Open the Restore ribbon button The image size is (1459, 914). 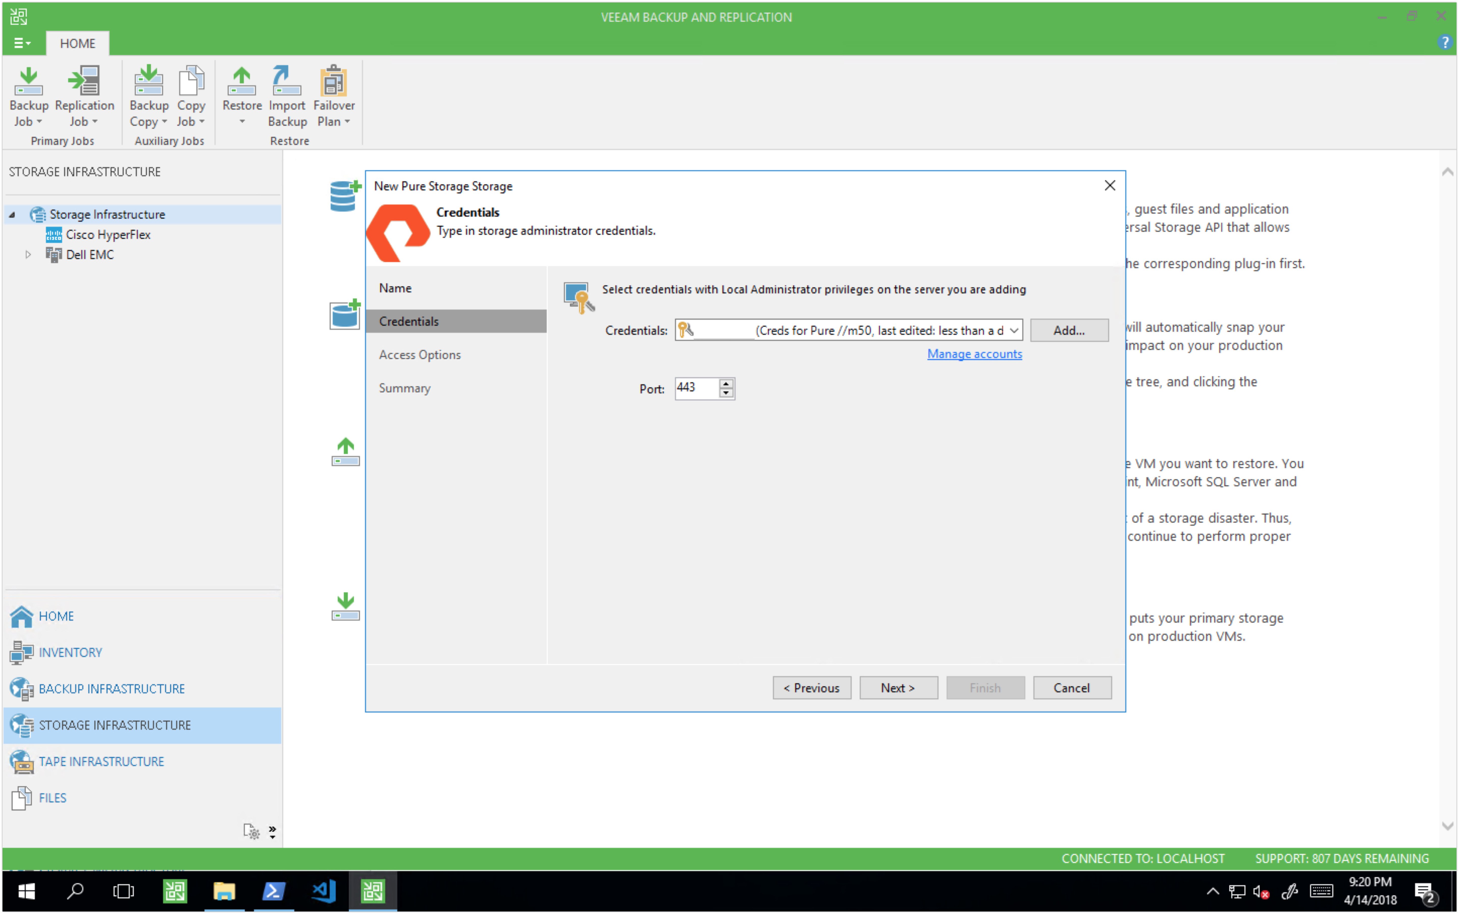coord(242,97)
